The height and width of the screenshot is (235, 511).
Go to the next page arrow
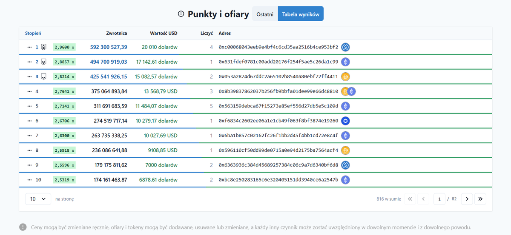467,199
